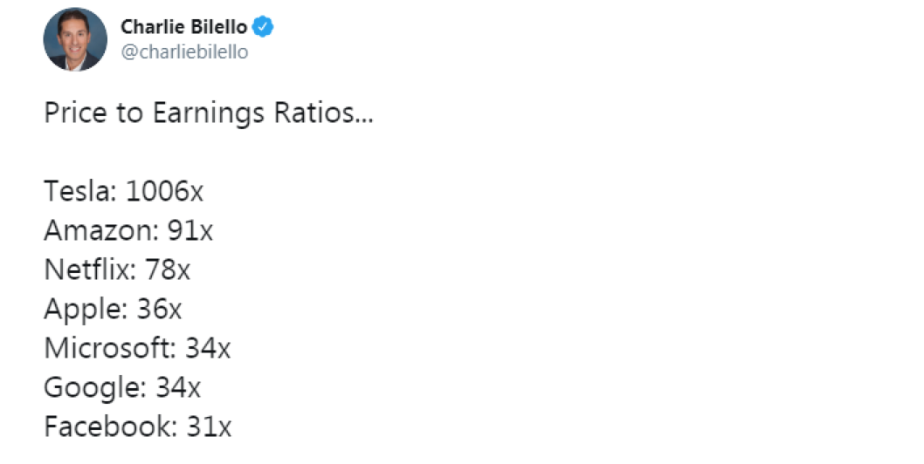
Task: Select the 34x value beside Microsoft
Action: pos(208,348)
